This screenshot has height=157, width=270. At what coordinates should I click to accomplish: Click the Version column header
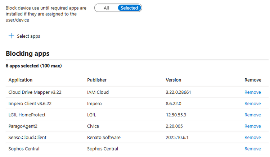pyautogui.click(x=174, y=80)
